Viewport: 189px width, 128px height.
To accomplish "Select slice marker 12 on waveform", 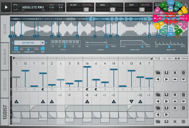I will click(x=117, y=36).
